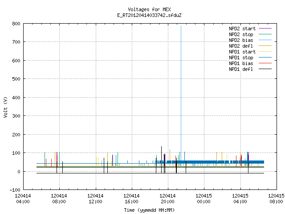Click the black NPD1 defl legend line

265,69
